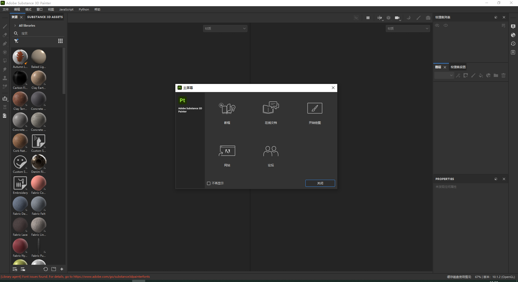The width and height of the screenshot is (518, 282).
Task: Open the JavaScript menu
Action: tap(66, 9)
